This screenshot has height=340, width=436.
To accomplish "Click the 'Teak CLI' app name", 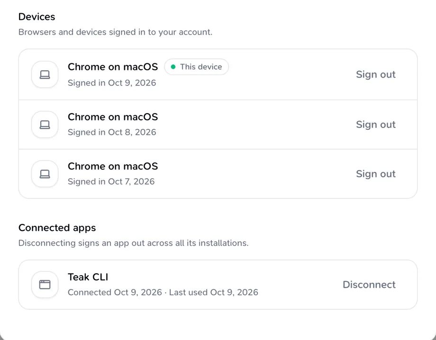I will coord(88,277).
